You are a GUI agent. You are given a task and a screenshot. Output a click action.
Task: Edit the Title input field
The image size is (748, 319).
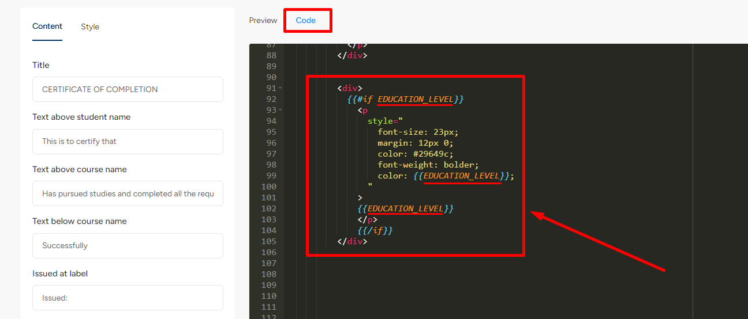click(128, 89)
